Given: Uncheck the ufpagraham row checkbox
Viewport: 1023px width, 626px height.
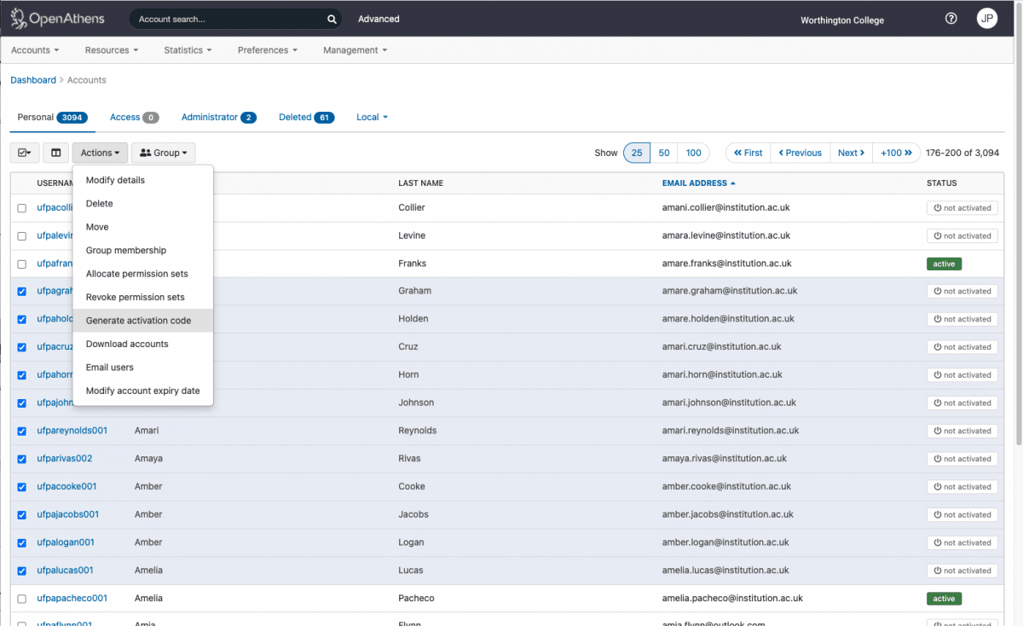Looking at the screenshot, I should (21, 291).
